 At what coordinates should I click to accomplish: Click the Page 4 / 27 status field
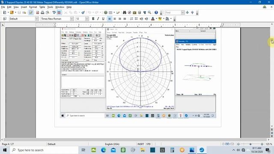pos(8,144)
